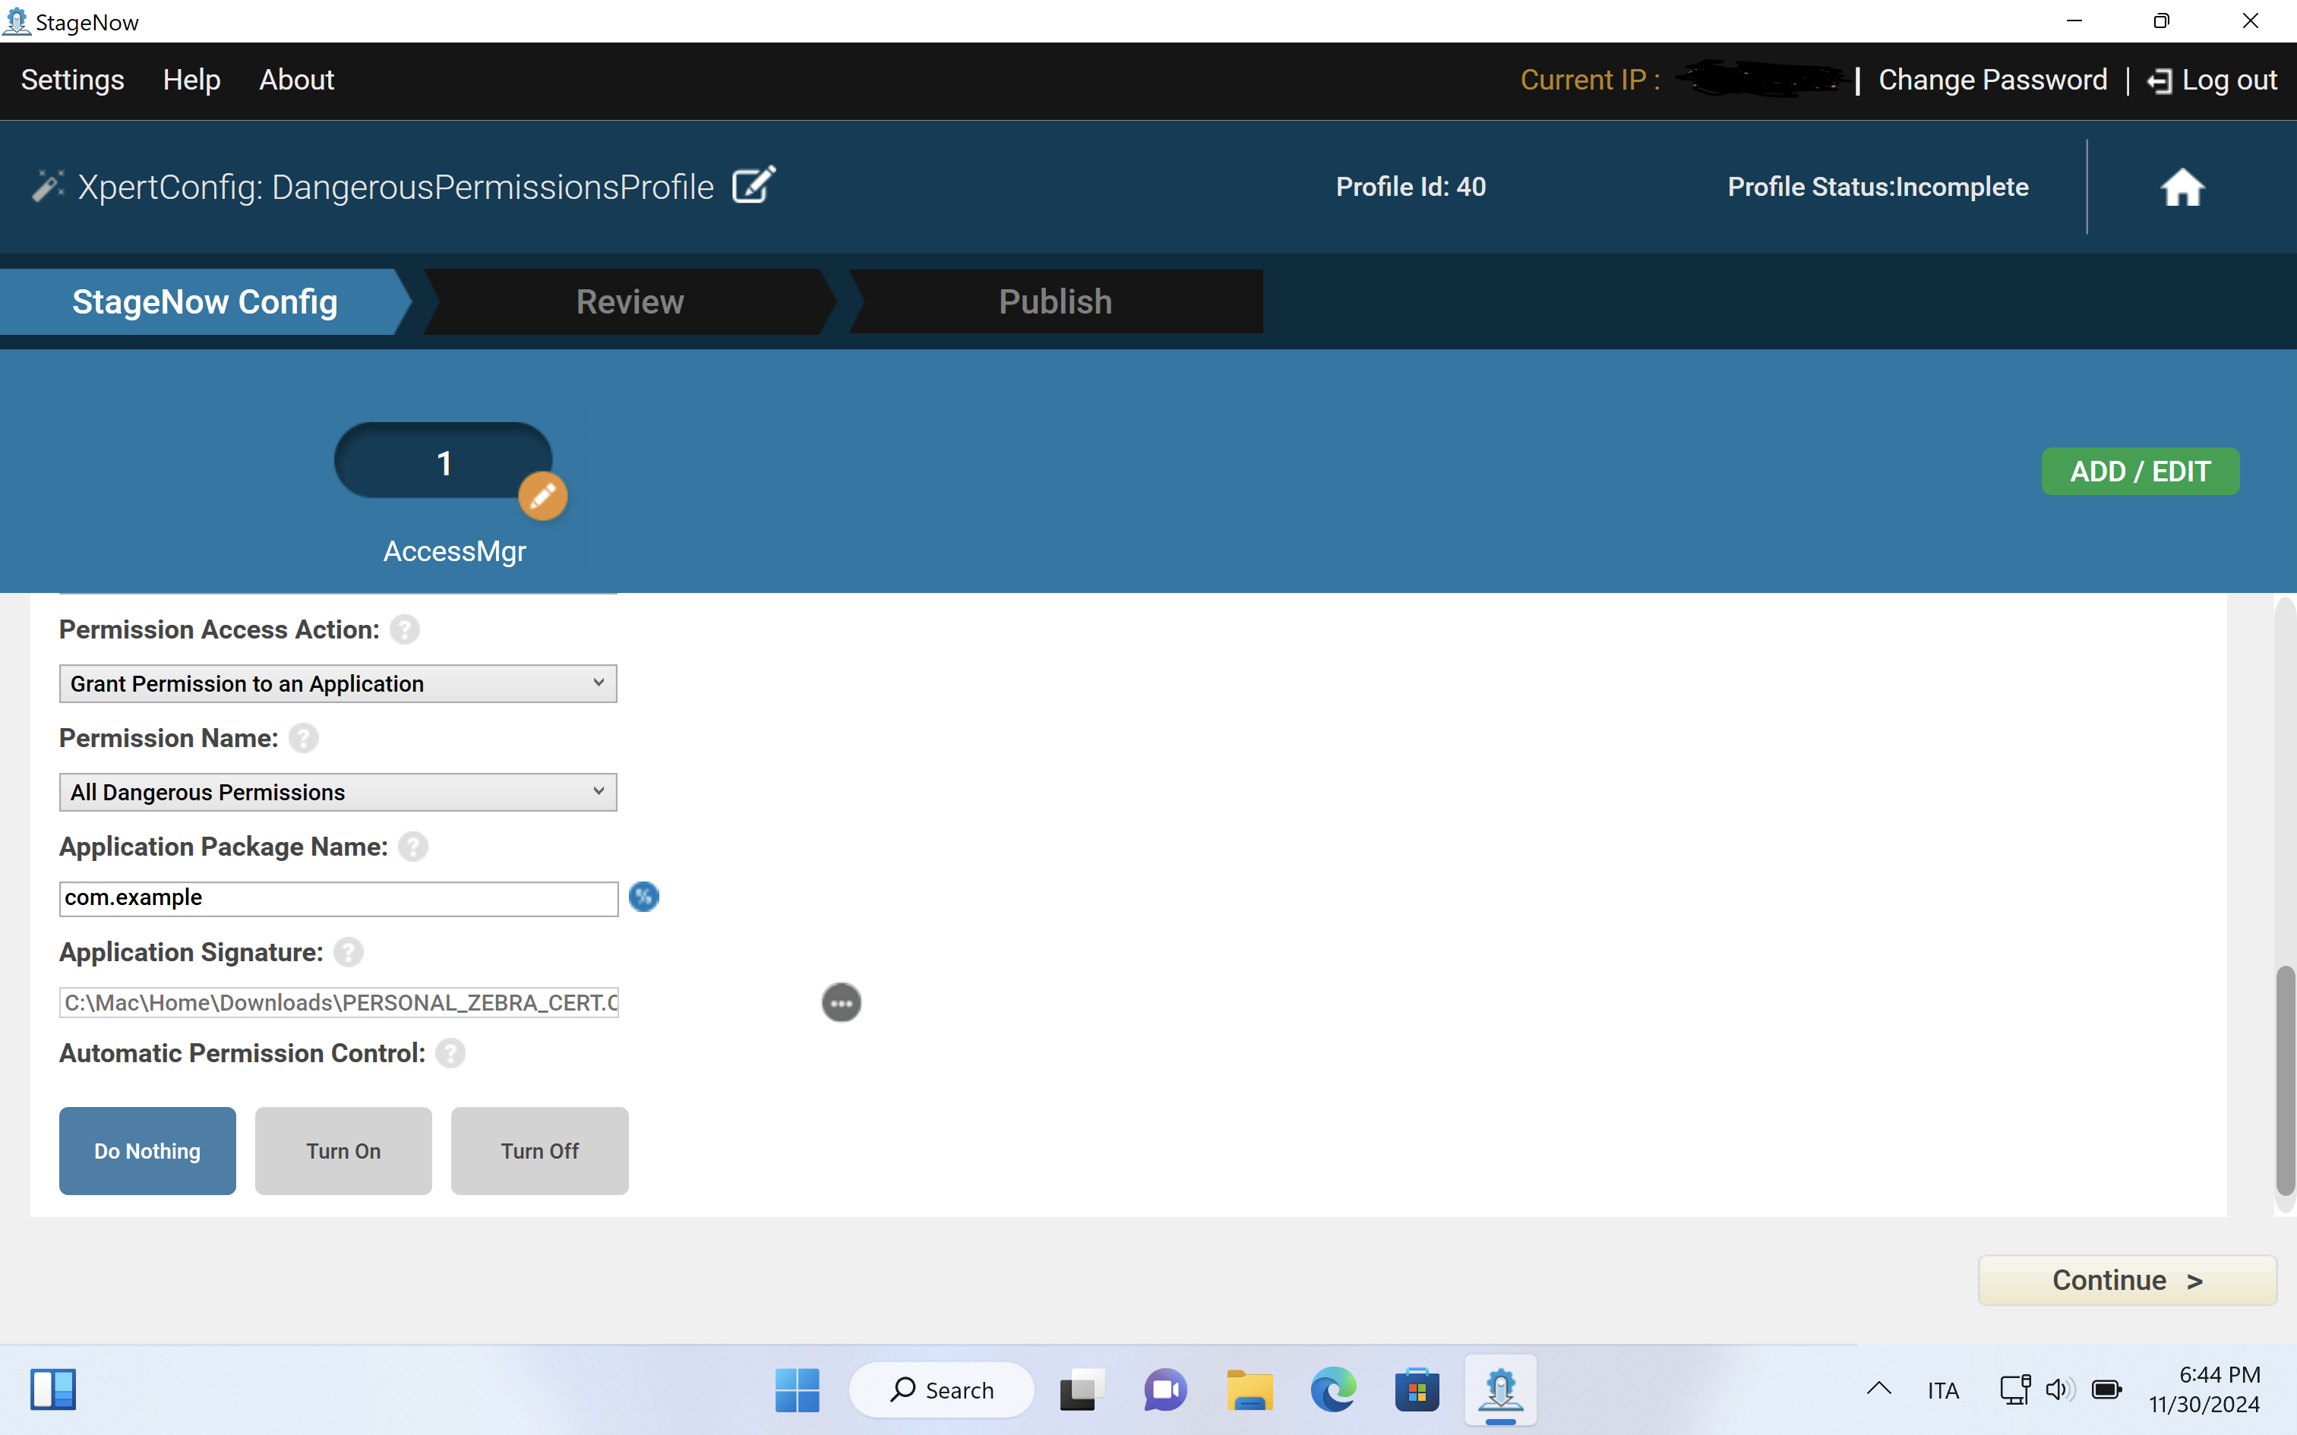Click the AccessMgr label
The width and height of the screenshot is (2297, 1435).
[x=453, y=551]
